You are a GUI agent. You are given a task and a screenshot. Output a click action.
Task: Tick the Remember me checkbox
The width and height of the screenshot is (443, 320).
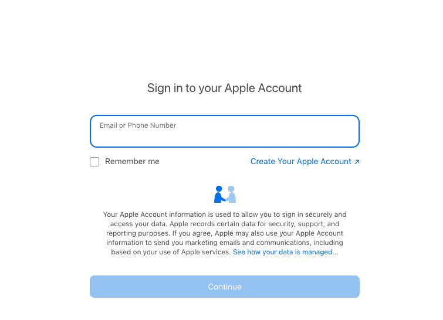[x=94, y=162]
